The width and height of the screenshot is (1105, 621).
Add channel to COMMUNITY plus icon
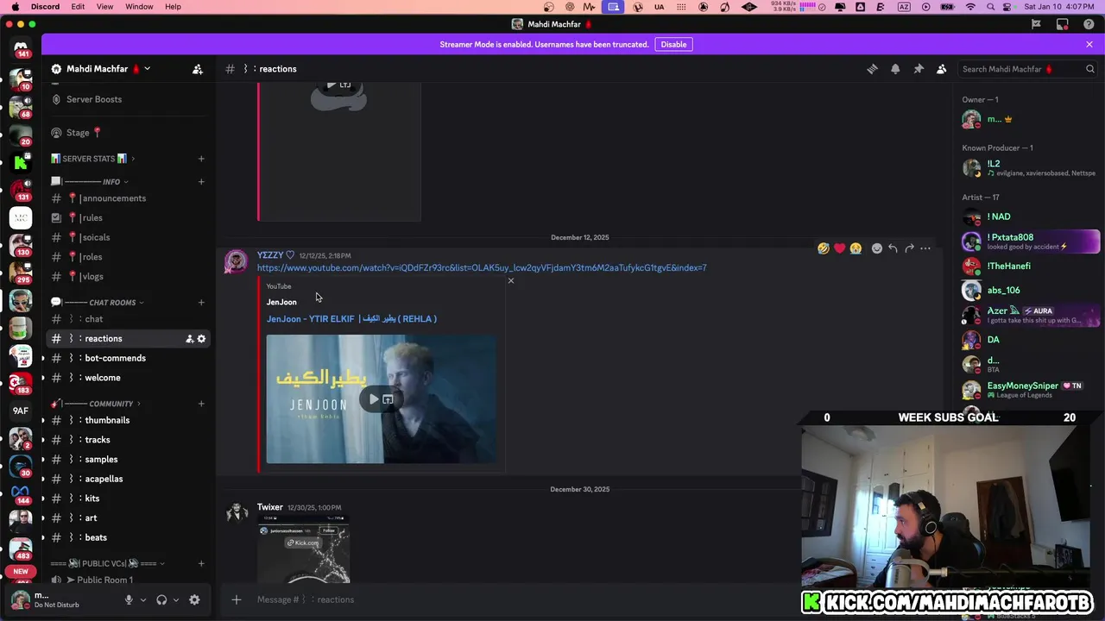pos(201,404)
